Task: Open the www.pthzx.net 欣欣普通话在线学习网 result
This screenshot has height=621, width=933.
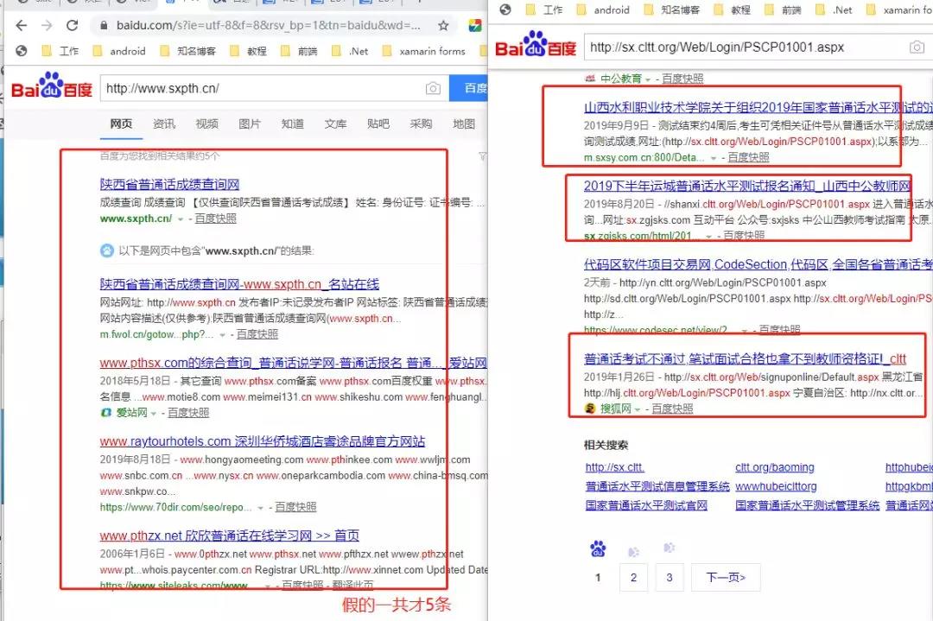Action: [230, 535]
